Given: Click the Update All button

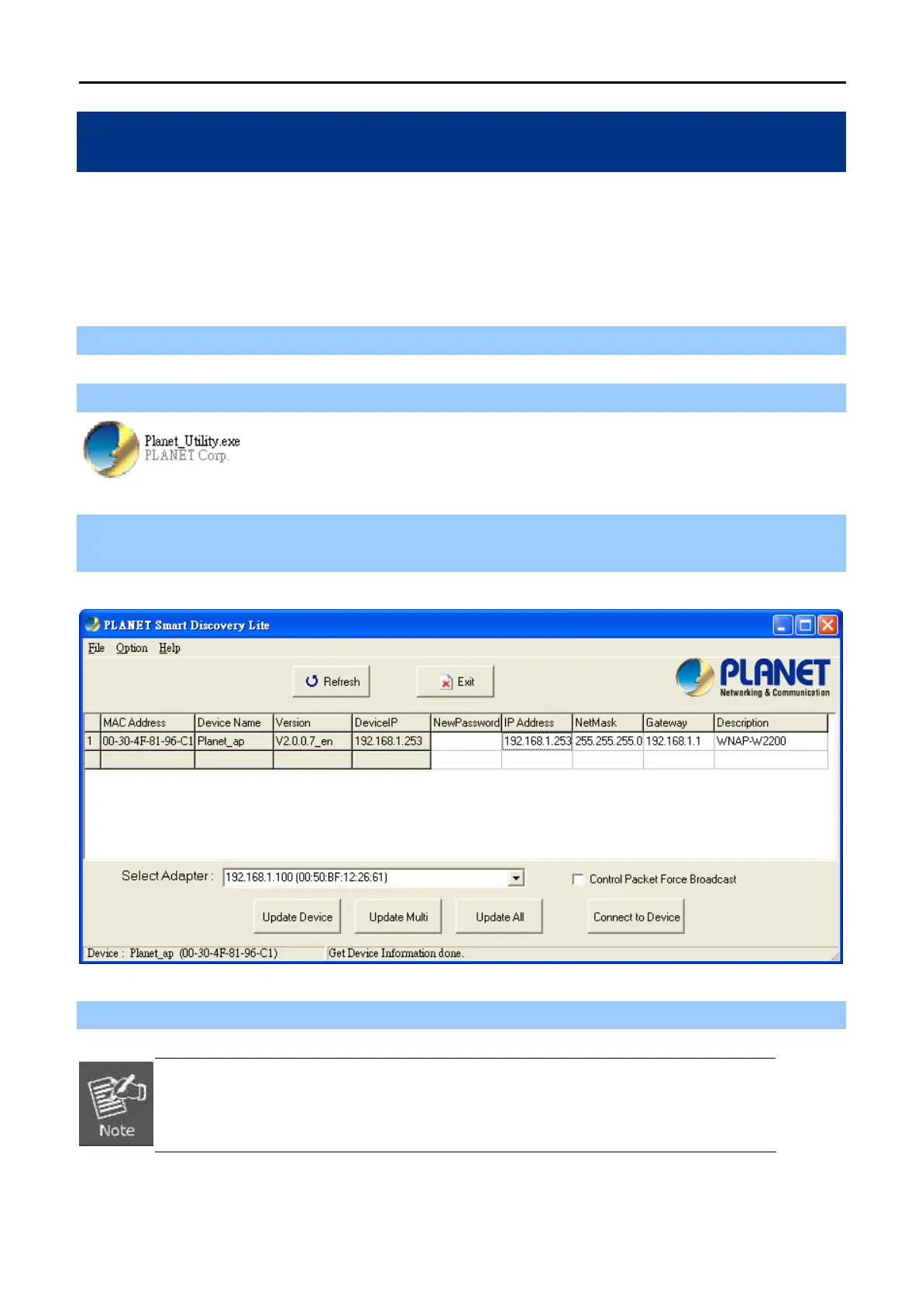Looking at the screenshot, I should (500, 917).
